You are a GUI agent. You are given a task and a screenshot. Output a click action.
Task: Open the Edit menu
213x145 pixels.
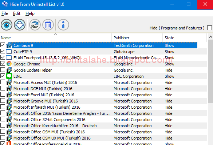coord(17,13)
